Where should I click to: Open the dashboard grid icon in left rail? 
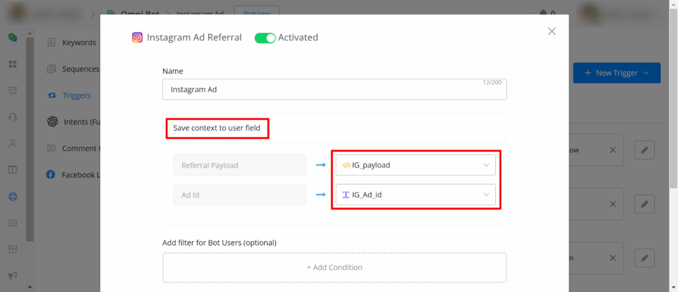pos(12,64)
